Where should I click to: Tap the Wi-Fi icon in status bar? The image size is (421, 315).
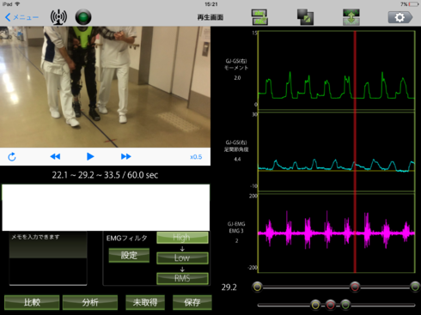coord(17,4)
